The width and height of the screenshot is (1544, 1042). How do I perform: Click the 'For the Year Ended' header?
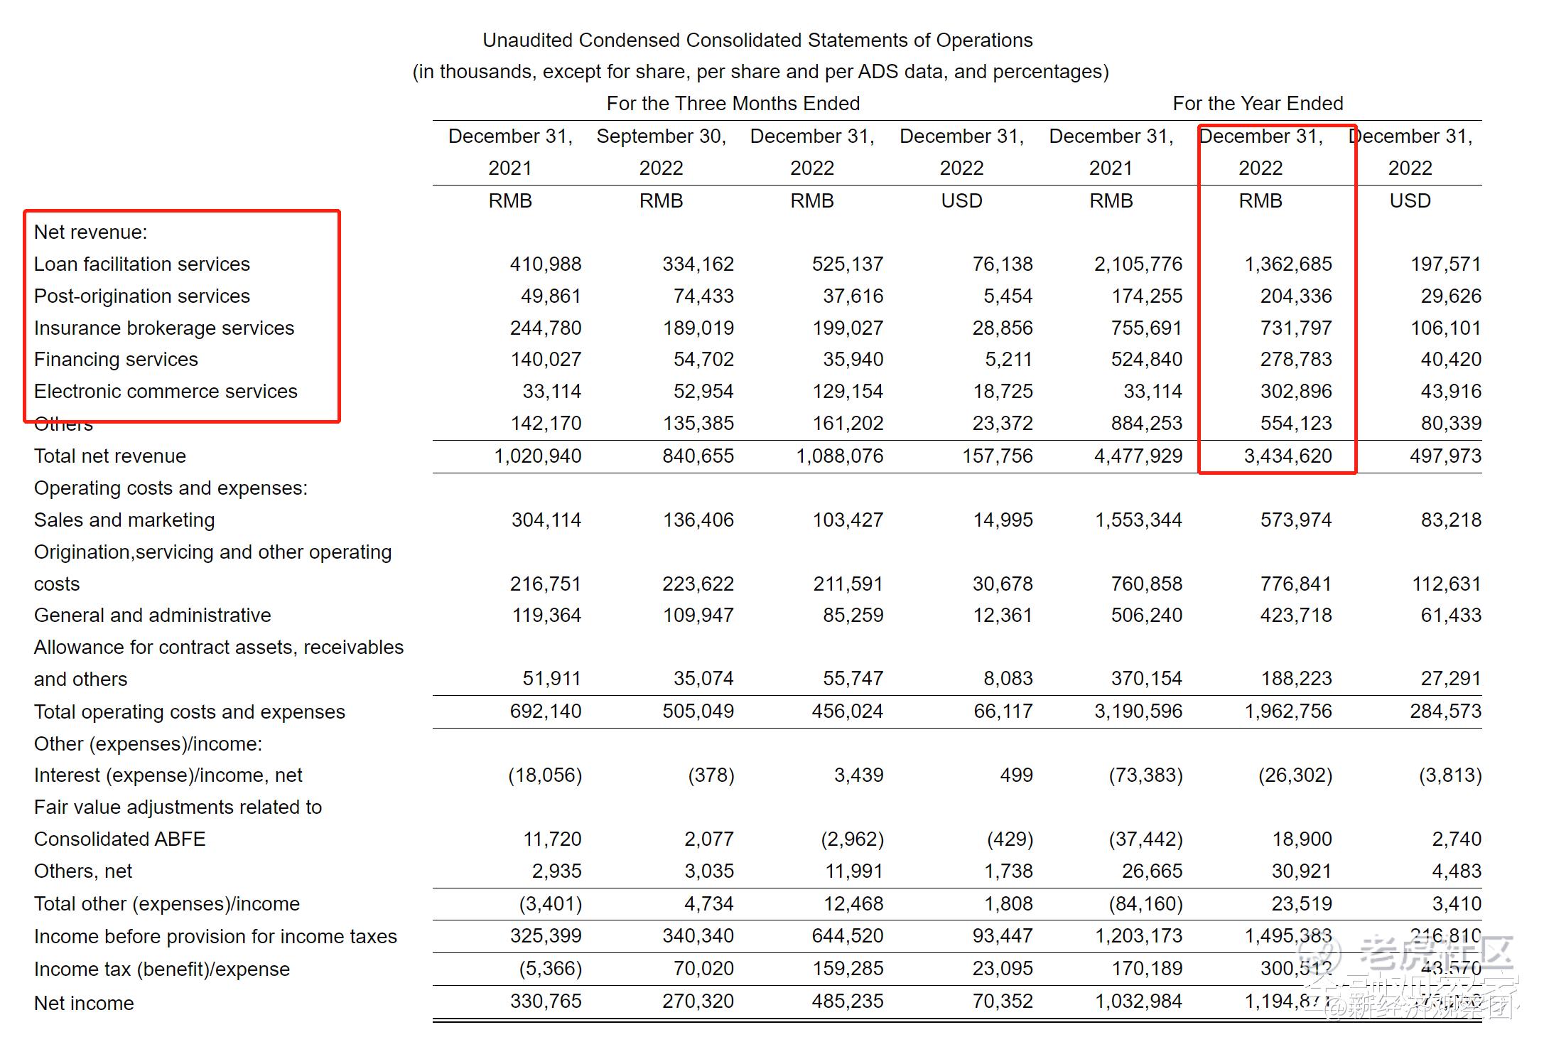pos(1257,104)
